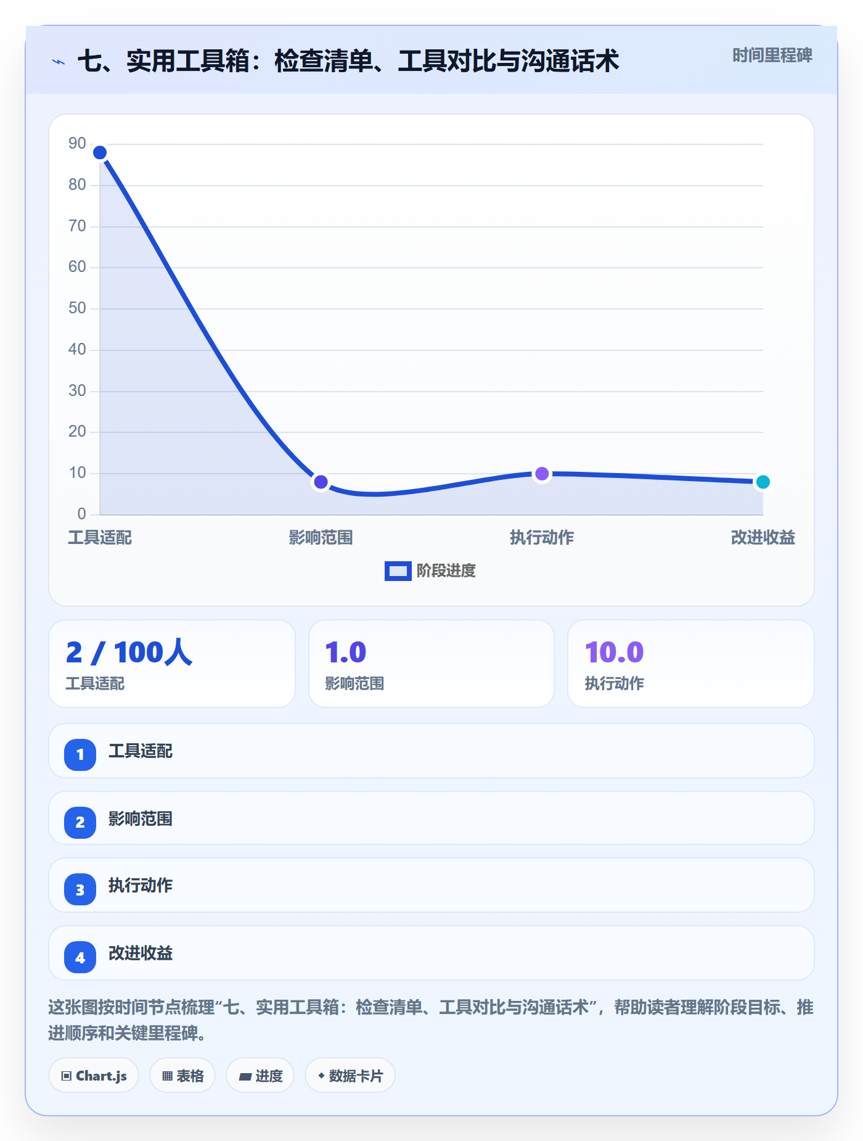The image size is (863, 1141).
Task: Click the lightning icon beside the title
Action: 59,62
